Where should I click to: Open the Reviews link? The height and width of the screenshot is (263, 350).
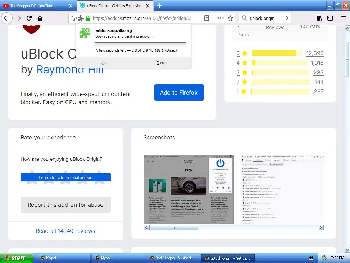click(x=275, y=27)
